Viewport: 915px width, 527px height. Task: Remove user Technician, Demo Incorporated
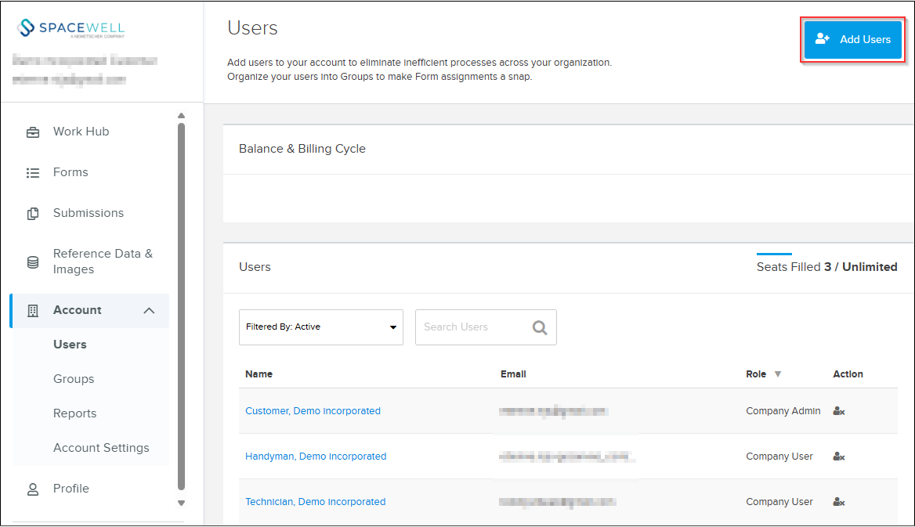coord(839,502)
